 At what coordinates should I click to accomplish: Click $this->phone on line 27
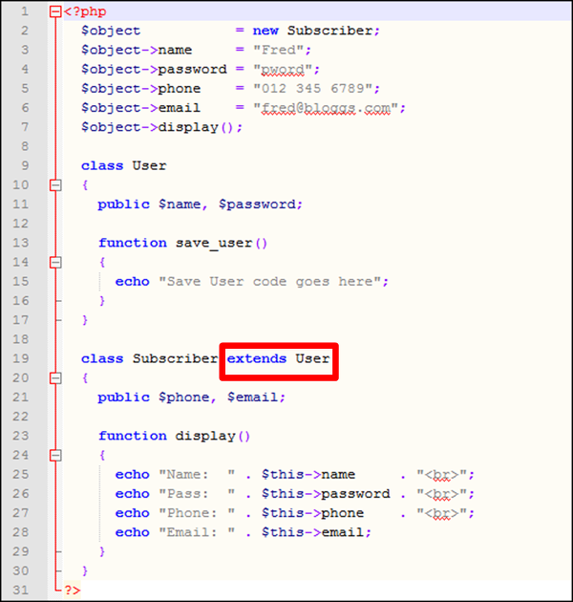click(312, 513)
